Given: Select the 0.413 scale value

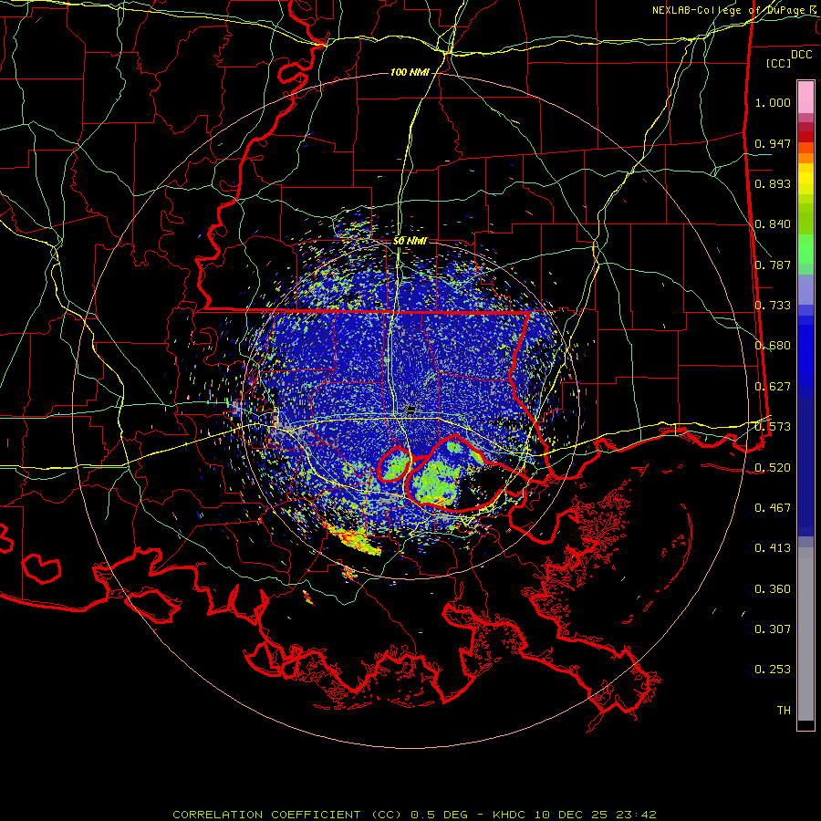Looking at the screenshot, I should (x=773, y=548).
